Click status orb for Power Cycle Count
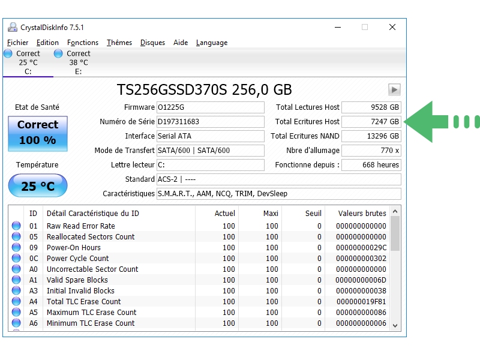This screenshot has width=480, height=360. [x=16, y=259]
